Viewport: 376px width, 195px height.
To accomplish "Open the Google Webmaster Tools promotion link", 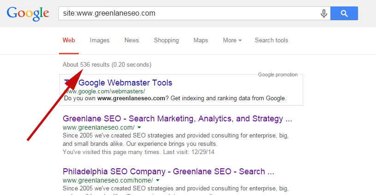I will [x=118, y=83].
